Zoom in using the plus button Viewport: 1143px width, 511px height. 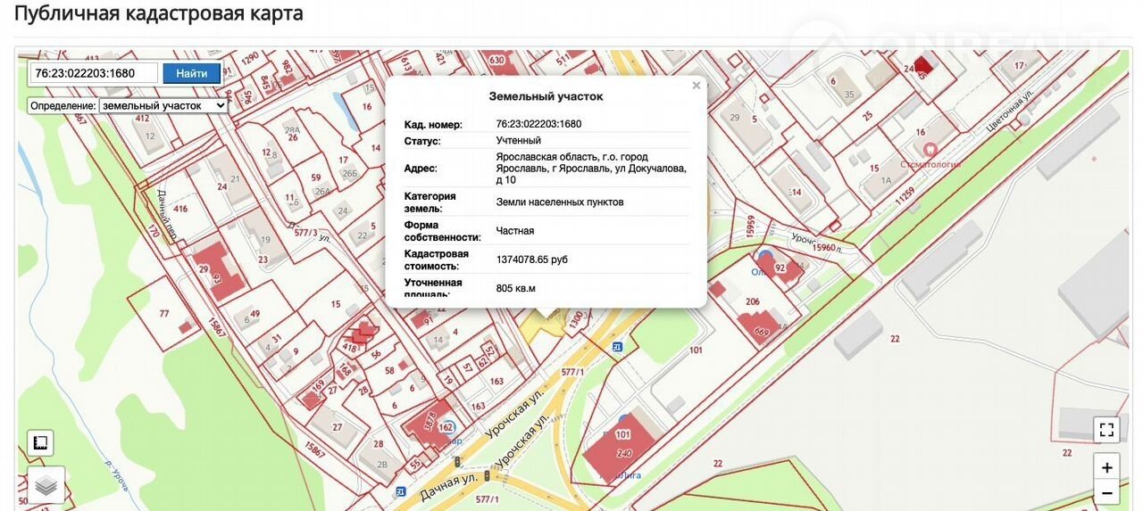click(1106, 467)
